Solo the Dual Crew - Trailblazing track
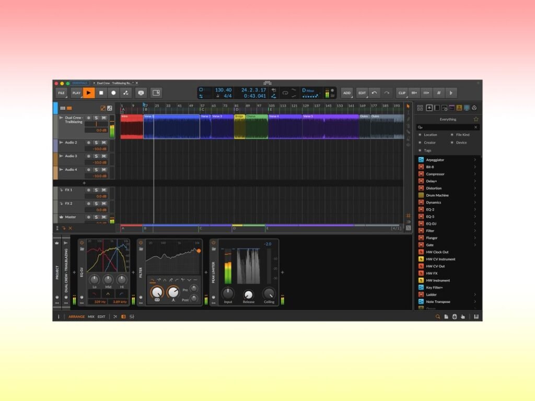535x401 pixels. tap(96, 118)
